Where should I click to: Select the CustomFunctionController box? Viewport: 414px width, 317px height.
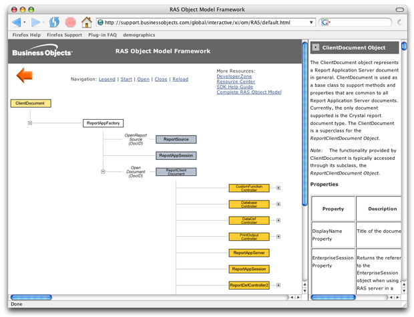(249, 188)
